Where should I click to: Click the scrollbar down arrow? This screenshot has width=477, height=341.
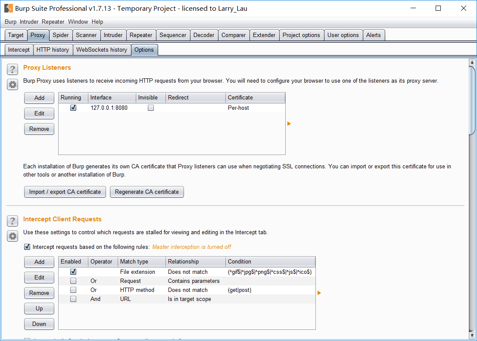tap(472, 335)
